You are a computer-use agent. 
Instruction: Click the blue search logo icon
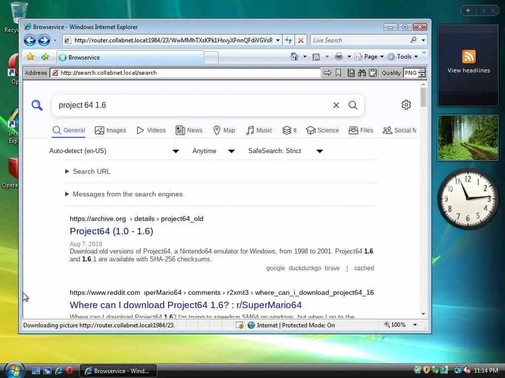(x=37, y=105)
